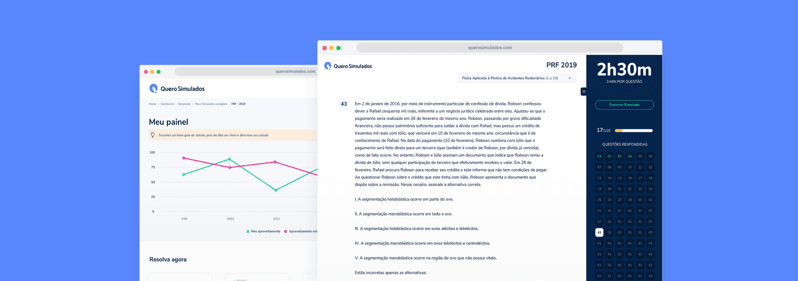Pick question 27 in the grid

pyautogui.click(x=620, y=200)
